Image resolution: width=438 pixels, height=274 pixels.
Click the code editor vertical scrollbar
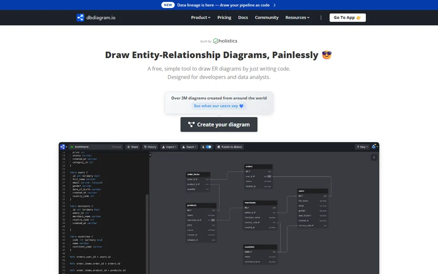click(x=147, y=234)
